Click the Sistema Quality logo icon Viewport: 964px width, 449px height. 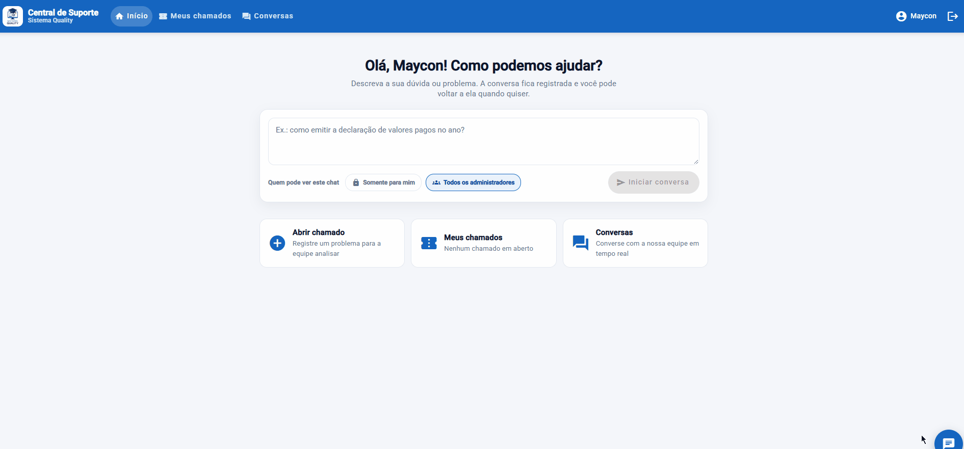[13, 16]
